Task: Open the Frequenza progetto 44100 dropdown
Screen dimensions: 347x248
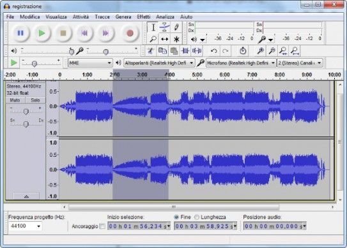Action: (25, 226)
